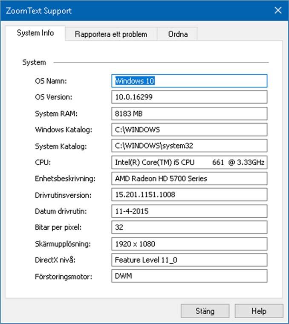Click the CPU field showing Intel Core i5
The height and width of the screenshot is (324, 289).
[189, 162]
